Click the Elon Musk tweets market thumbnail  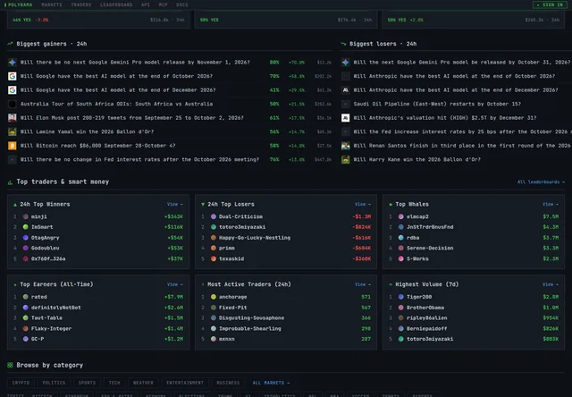12,118
